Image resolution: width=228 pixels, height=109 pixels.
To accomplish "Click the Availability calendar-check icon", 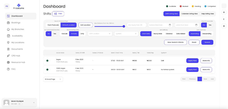I will pos(9,36).
